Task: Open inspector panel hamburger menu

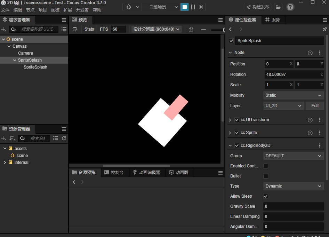Action: tap(324, 20)
